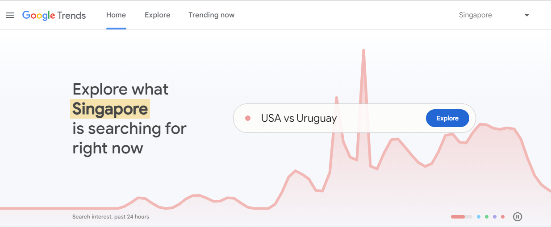The height and width of the screenshot is (227, 551).
Task: Click the 'Search interest, past 24 hours' caption
Action: pyautogui.click(x=111, y=217)
